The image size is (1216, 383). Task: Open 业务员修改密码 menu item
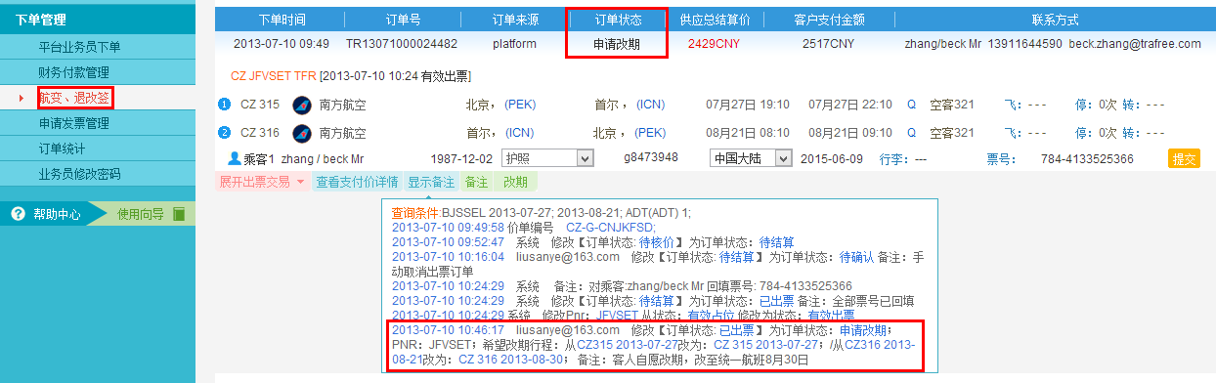pos(80,174)
